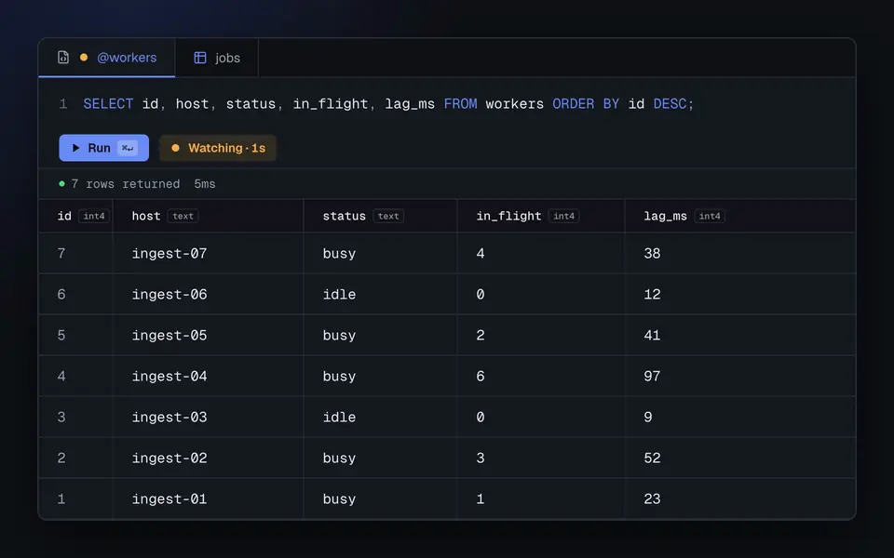Click lag_ms value 97

point(652,377)
